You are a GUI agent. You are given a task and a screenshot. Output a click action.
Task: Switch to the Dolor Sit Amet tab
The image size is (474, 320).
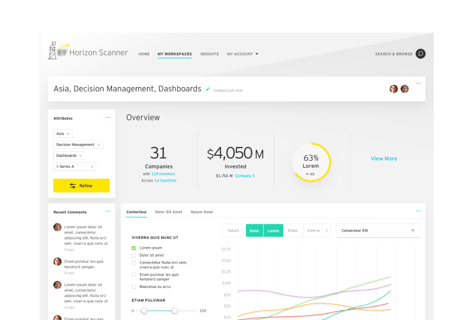click(x=169, y=212)
